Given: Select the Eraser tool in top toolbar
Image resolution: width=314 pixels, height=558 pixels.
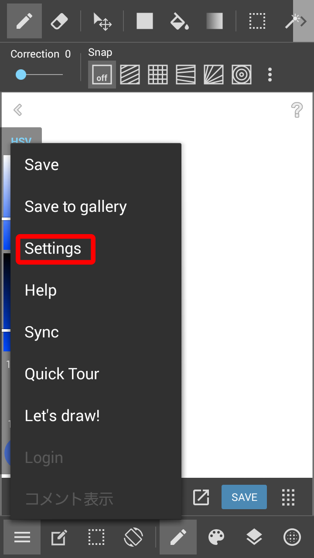Looking at the screenshot, I should pyautogui.click(x=59, y=21).
